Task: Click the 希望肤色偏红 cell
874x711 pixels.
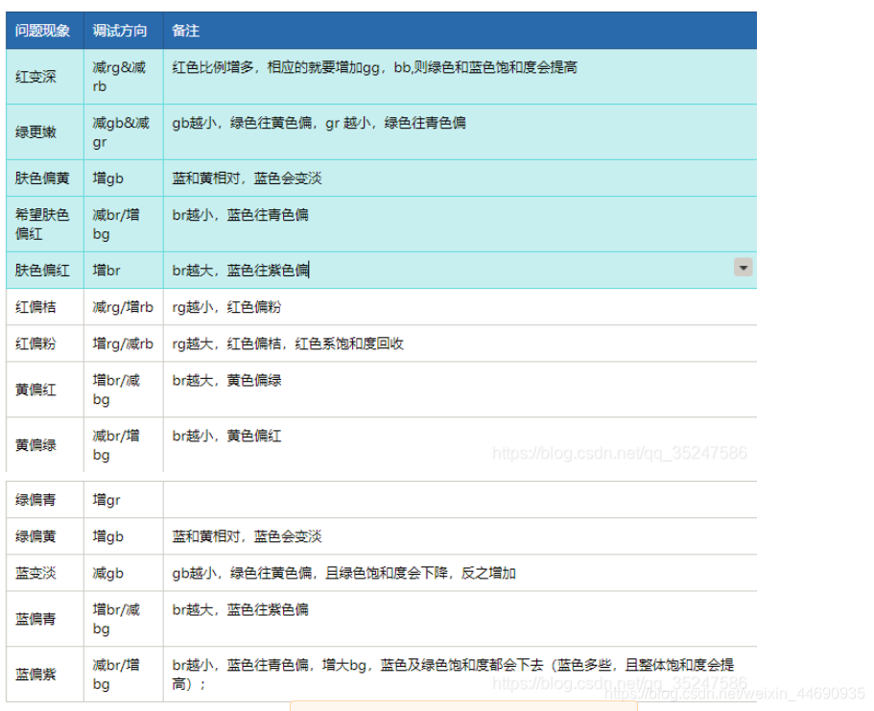Action: click(42, 225)
